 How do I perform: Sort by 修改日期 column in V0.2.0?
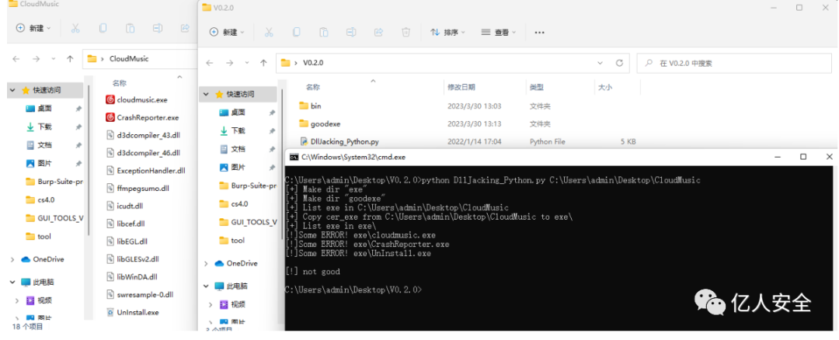pos(461,87)
